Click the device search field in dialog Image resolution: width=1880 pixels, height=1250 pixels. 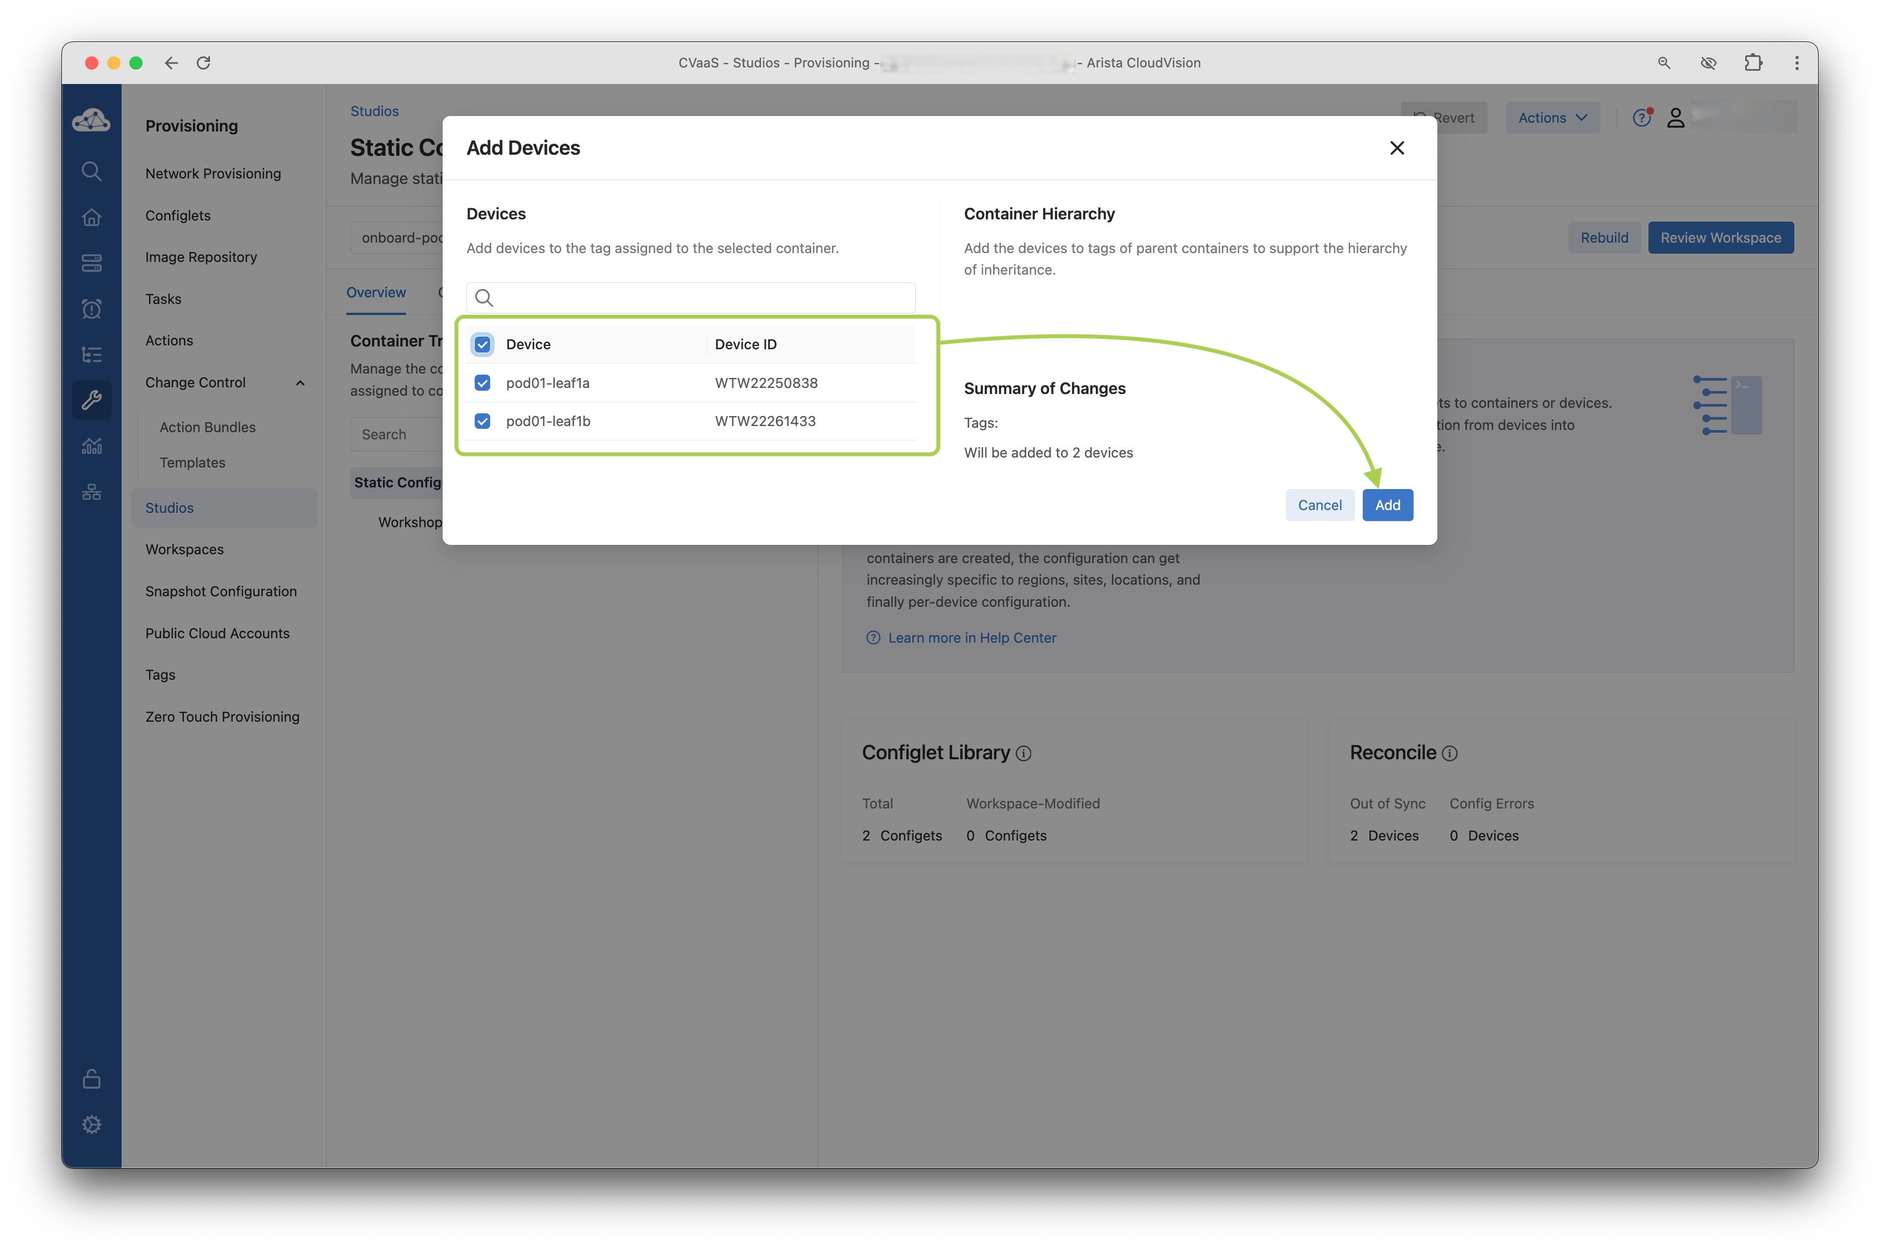click(702, 298)
